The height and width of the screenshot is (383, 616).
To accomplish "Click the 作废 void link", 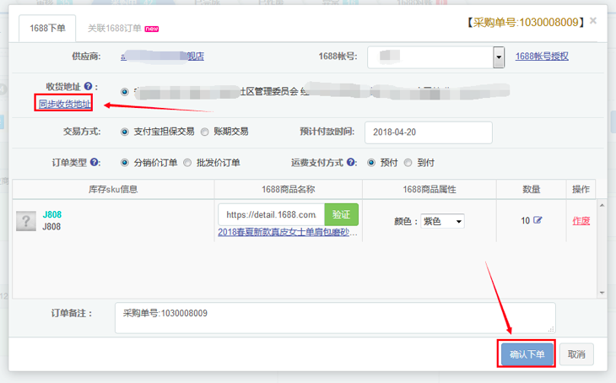I will click(581, 221).
